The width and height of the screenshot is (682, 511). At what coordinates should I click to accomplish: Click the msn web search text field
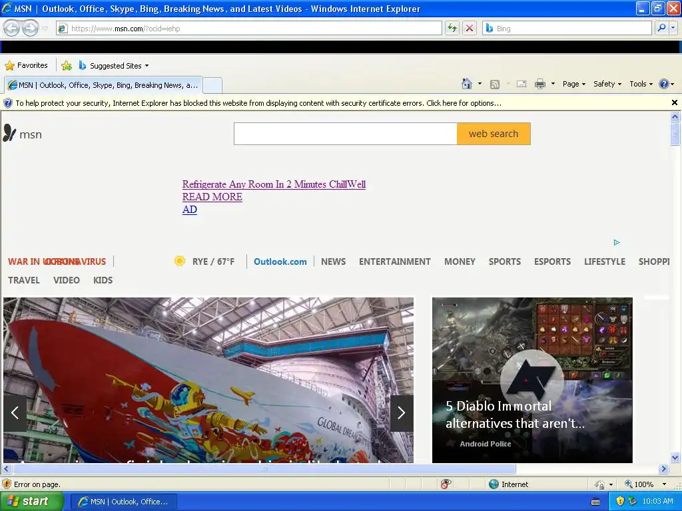(346, 134)
